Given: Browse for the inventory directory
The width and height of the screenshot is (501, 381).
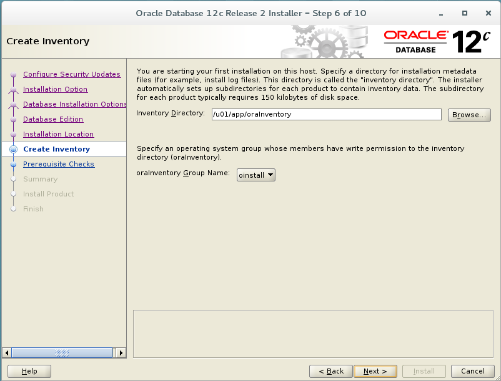Looking at the screenshot, I should click(x=469, y=115).
